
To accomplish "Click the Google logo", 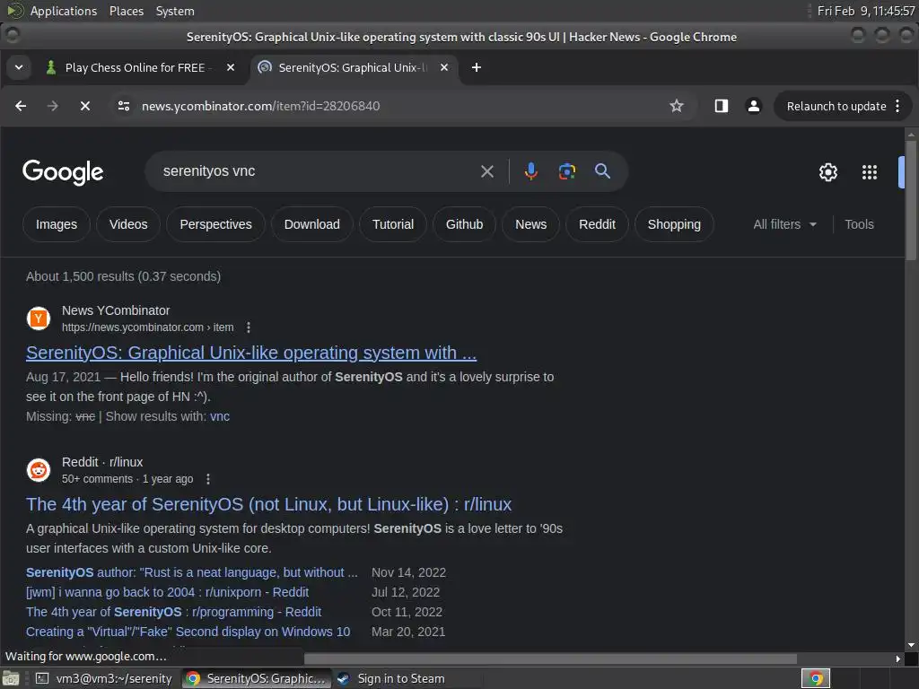I will click(x=63, y=172).
